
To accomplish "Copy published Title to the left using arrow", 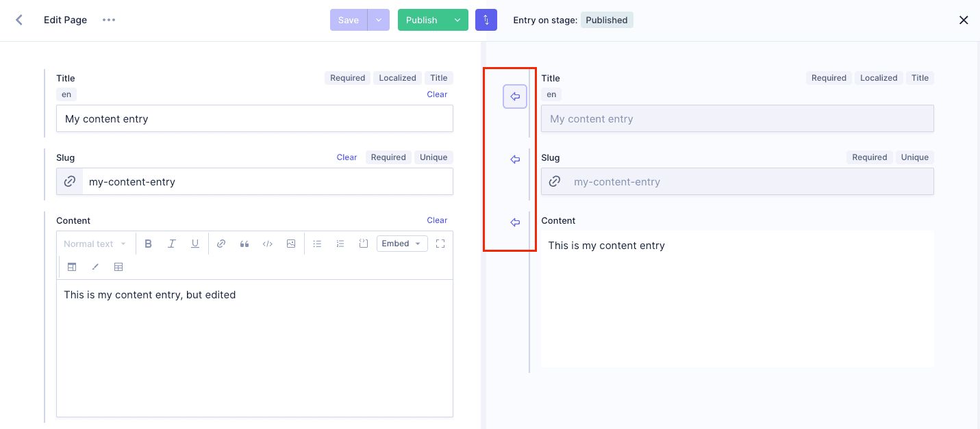I will coord(515,96).
